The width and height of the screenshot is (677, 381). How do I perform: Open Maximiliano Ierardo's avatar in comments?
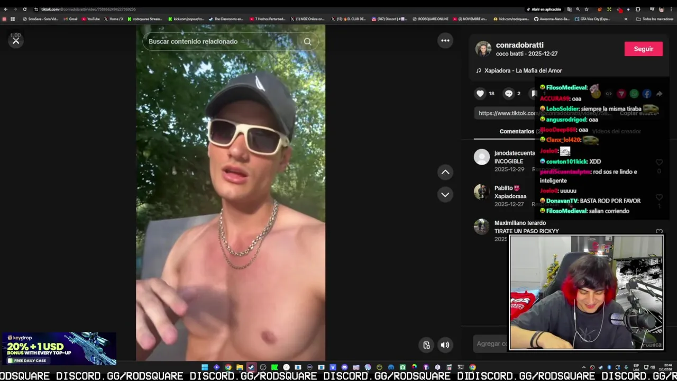click(481, 226)
